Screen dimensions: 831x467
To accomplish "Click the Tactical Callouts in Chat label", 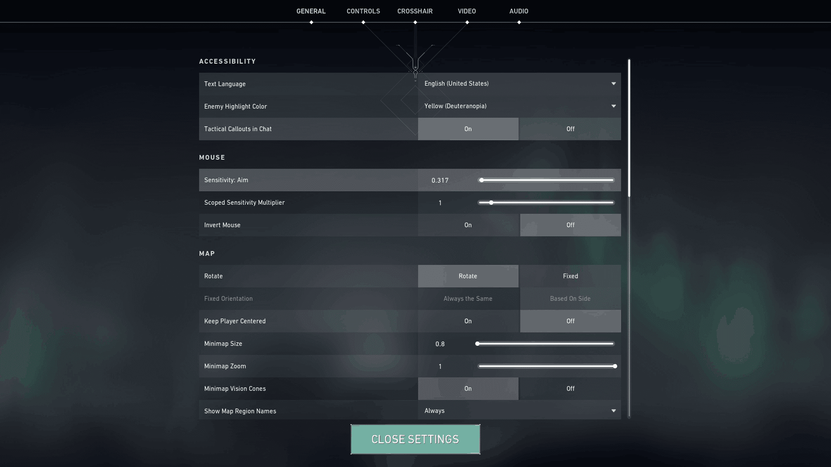I will (x=238, y=129).
